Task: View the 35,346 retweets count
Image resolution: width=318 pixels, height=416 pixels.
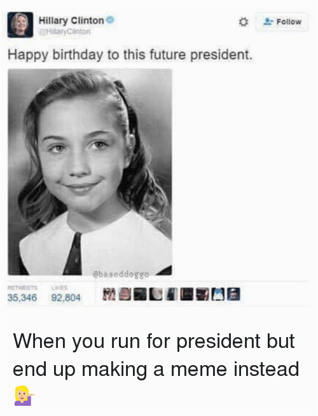Action: click(x=22, y=298)
